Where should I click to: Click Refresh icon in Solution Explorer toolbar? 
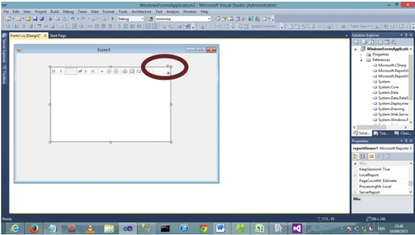(372, 42)
